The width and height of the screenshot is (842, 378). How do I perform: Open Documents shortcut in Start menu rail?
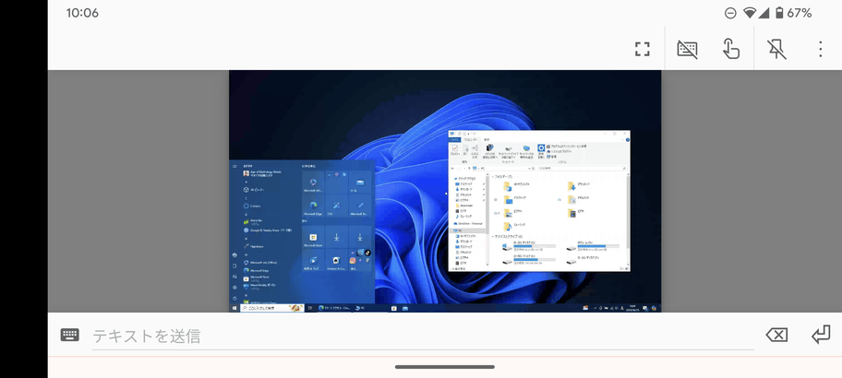pyautogui.click(x=235, y=266)
